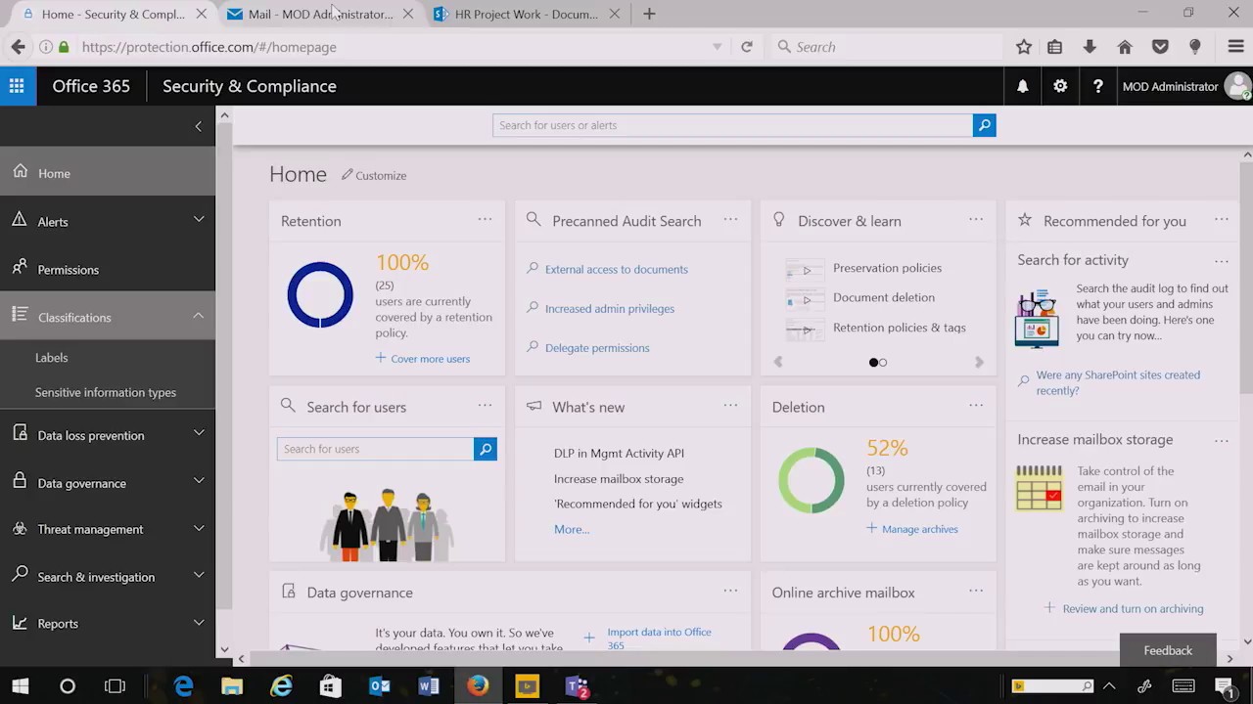Open Labels under Classifications

52,358
